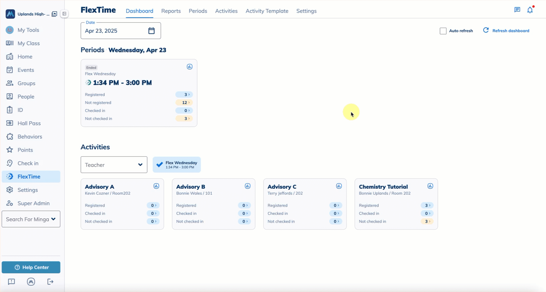
Task: Click the logout icon in sidebar footer
Action: click(50, 282)
